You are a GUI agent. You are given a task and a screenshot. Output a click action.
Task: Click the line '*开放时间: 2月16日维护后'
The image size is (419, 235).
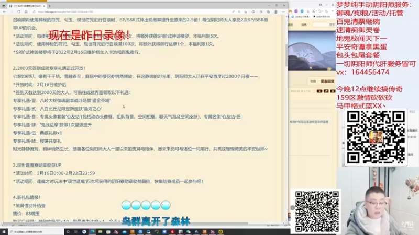40,85
